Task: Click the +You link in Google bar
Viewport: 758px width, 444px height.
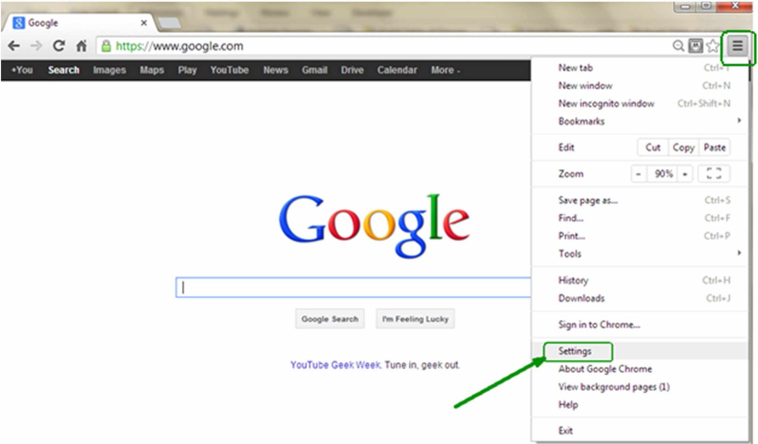Action: pos(22,70)
